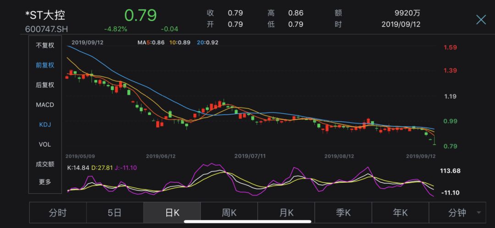Screen dimensions: 495x228
Task: Click 1.59 price axis label
Action: [x=450, y=48]
